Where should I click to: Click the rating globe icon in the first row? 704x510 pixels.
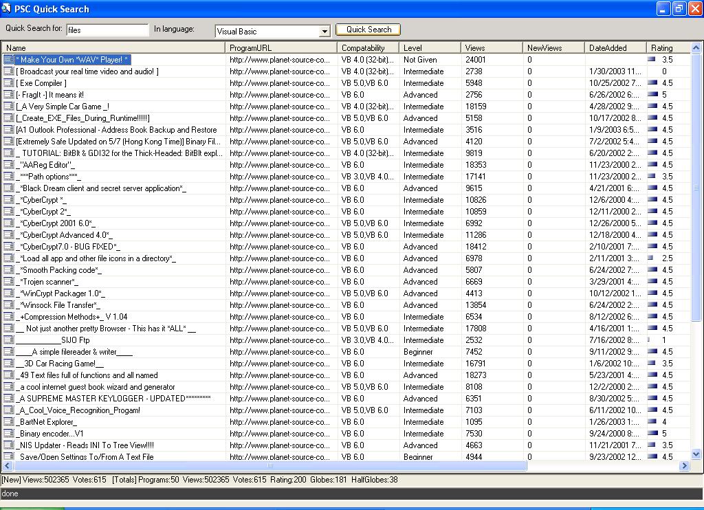(651, 60)
